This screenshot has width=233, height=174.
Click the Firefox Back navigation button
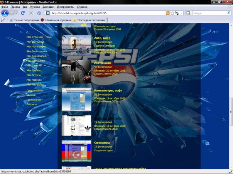click(x=5, y=13)
